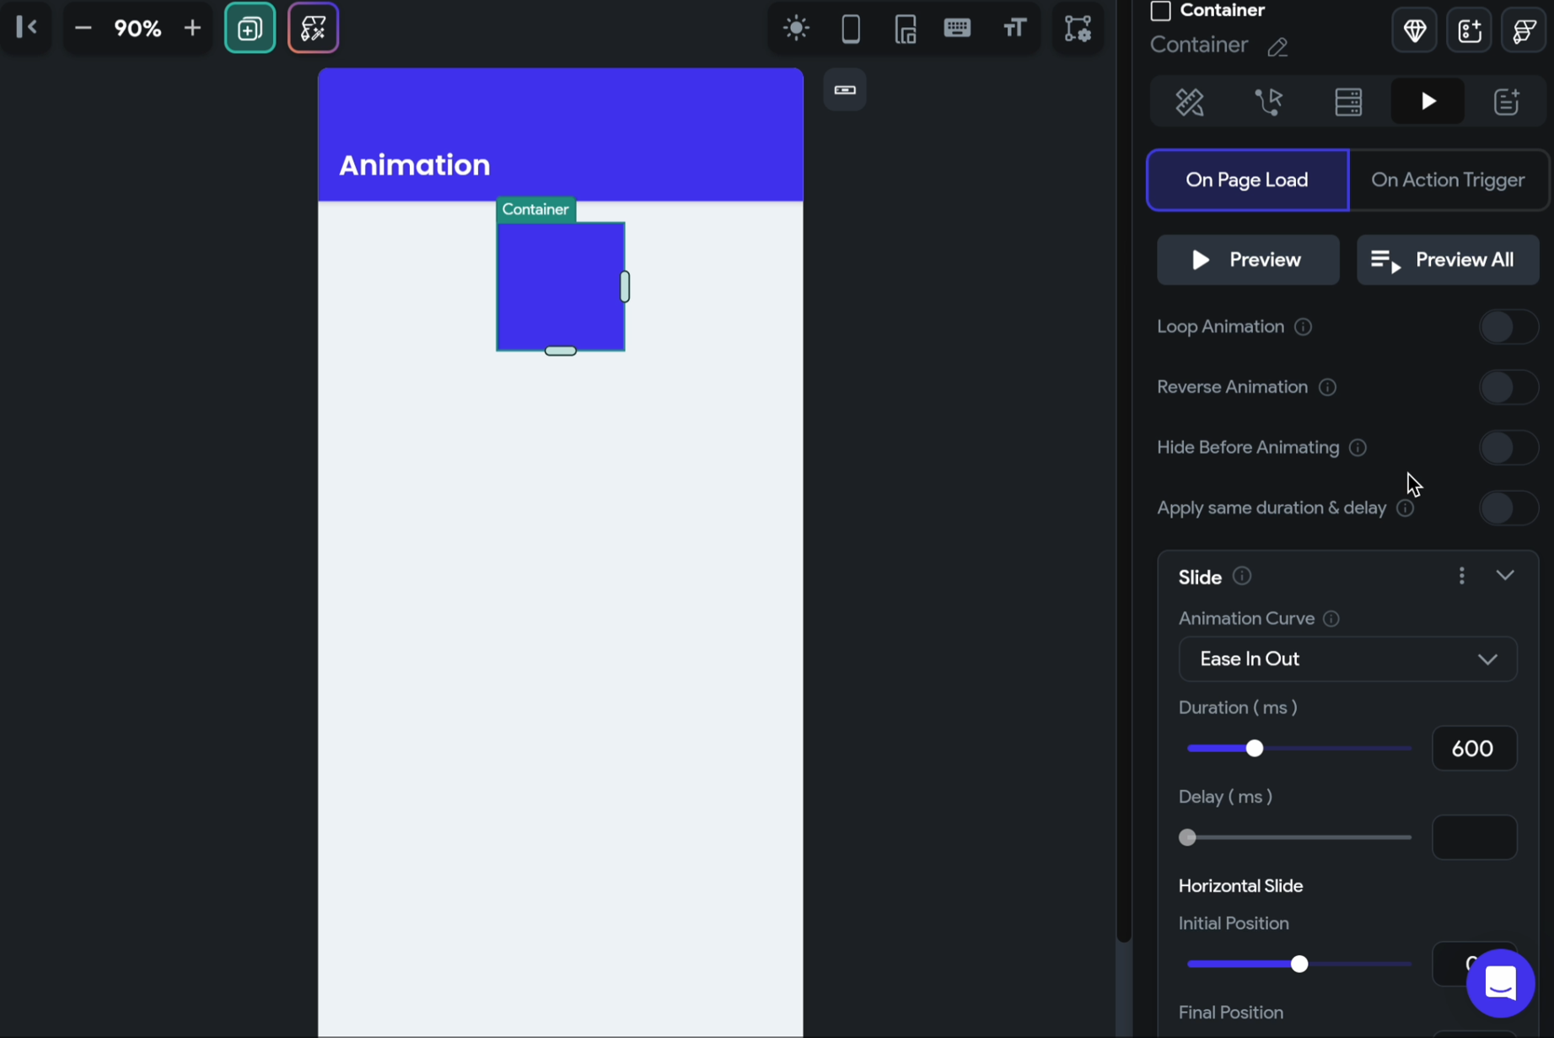Toggle Reverse Animation switch
The width and height of the screenshot is (1554, 1038).
1508,388
